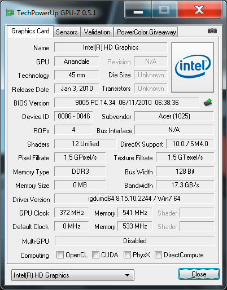Open the Intel(R) HD Graphics dropdown
227x290 pixels.
[73, 275]
